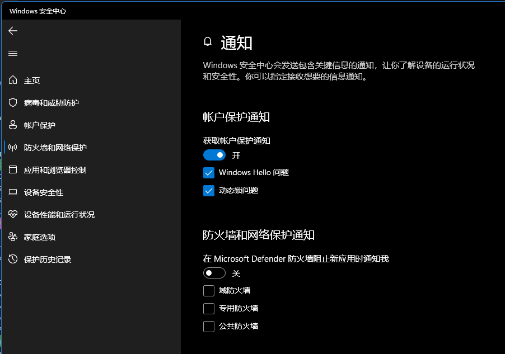Click the Windows 安全中心 window title
The image size is (505, 354).
point(38,11)
